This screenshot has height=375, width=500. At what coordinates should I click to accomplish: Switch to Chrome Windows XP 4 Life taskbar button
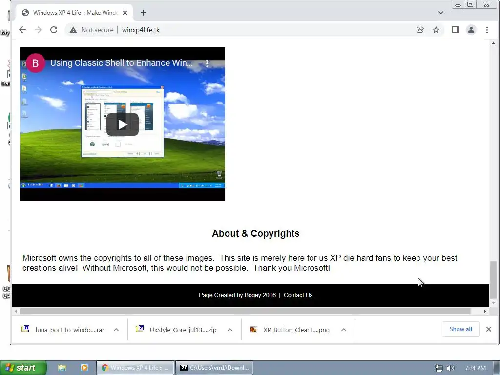tap(135, 368)
